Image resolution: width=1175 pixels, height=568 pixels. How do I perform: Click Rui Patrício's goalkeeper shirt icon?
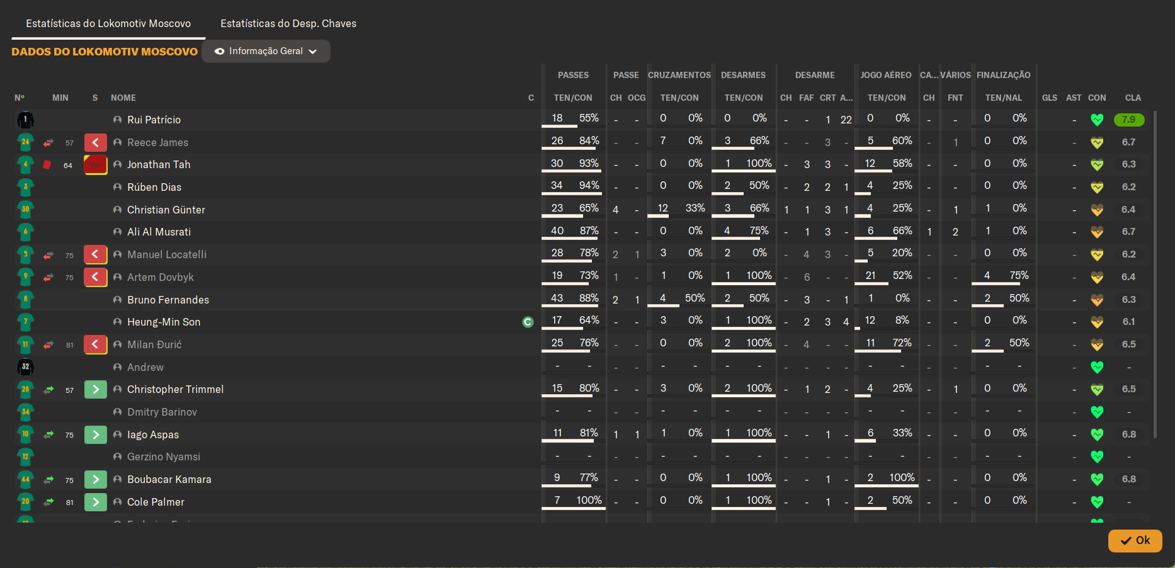25,120
